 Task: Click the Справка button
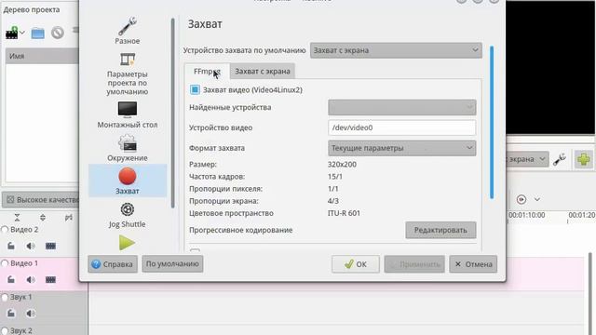point(113,264)
